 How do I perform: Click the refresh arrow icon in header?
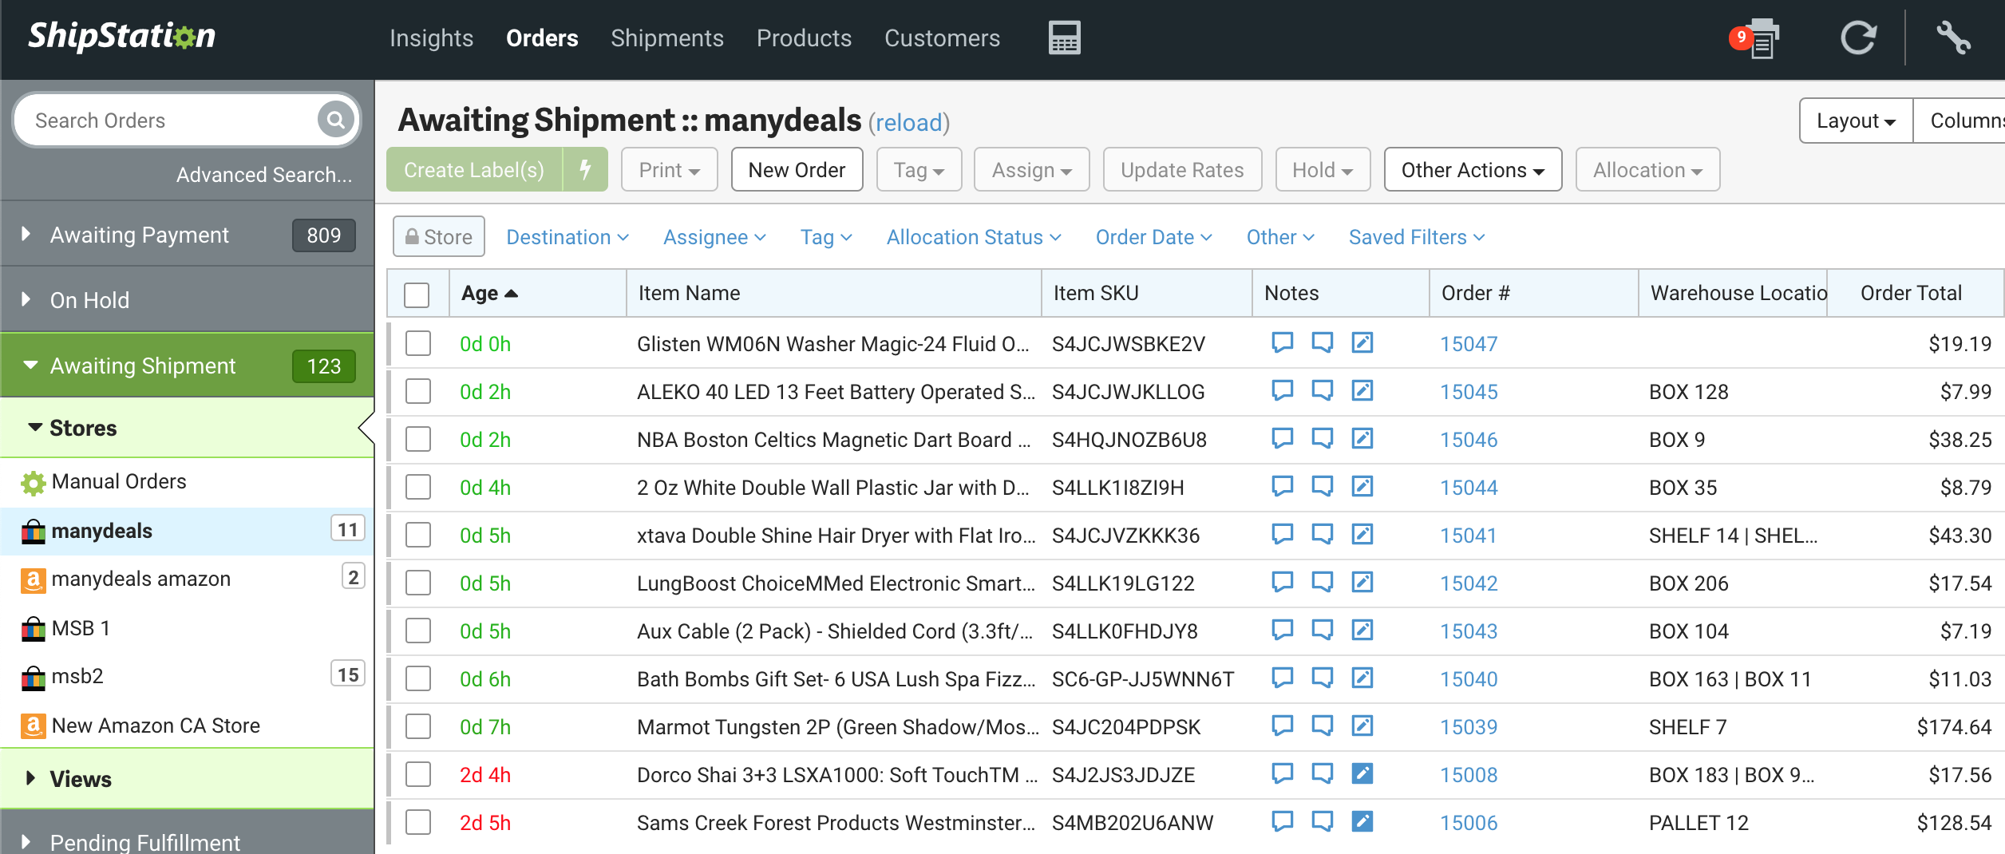coord(1857,38)
